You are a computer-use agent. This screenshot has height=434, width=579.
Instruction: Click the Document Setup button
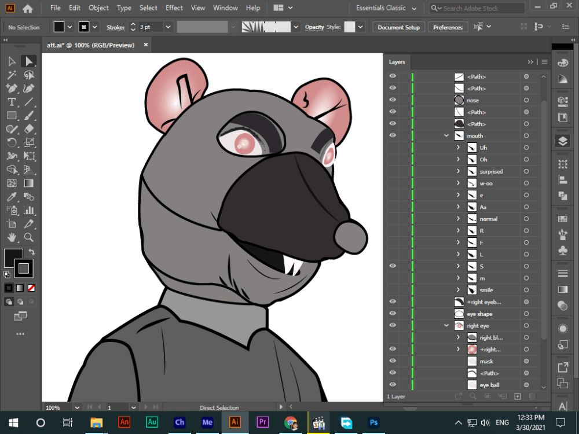398,27
